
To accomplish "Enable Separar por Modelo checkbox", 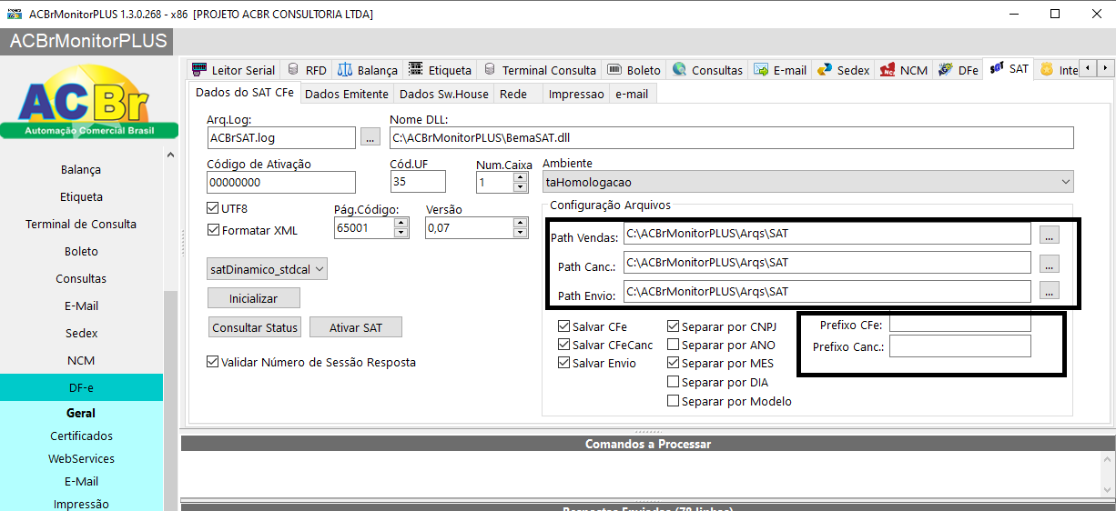I will pyautogui.click(x=673, y=401).
